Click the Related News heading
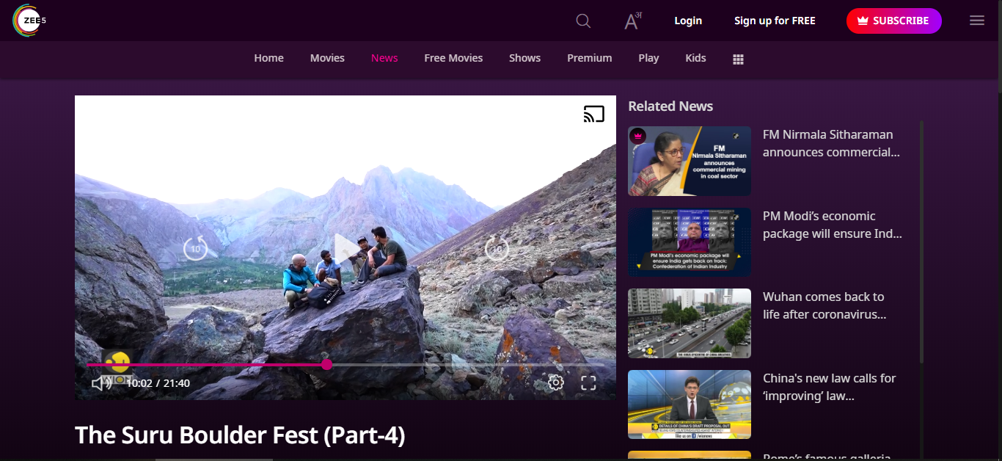The image size is (1002, 461). point(670,106)
